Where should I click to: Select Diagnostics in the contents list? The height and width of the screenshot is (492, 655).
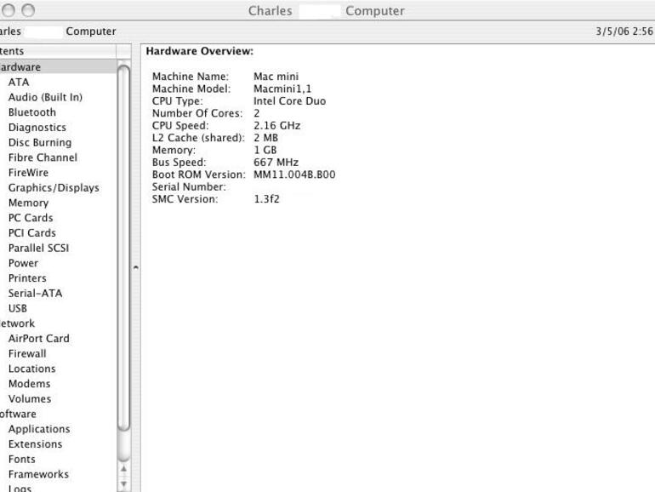37,127
